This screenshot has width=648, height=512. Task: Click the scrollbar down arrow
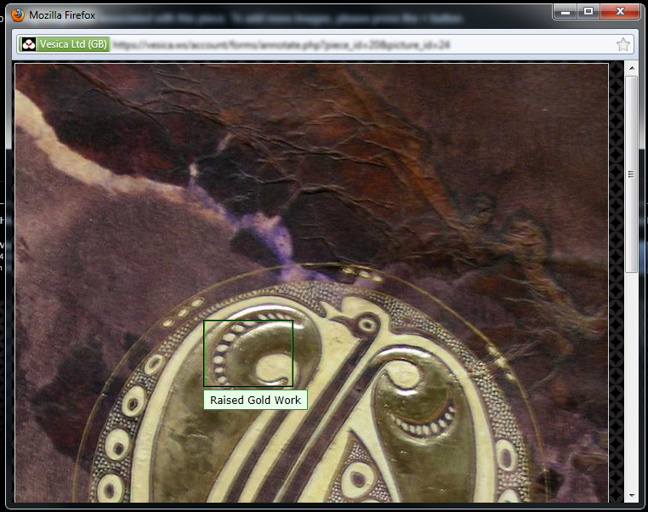point(632,495)
